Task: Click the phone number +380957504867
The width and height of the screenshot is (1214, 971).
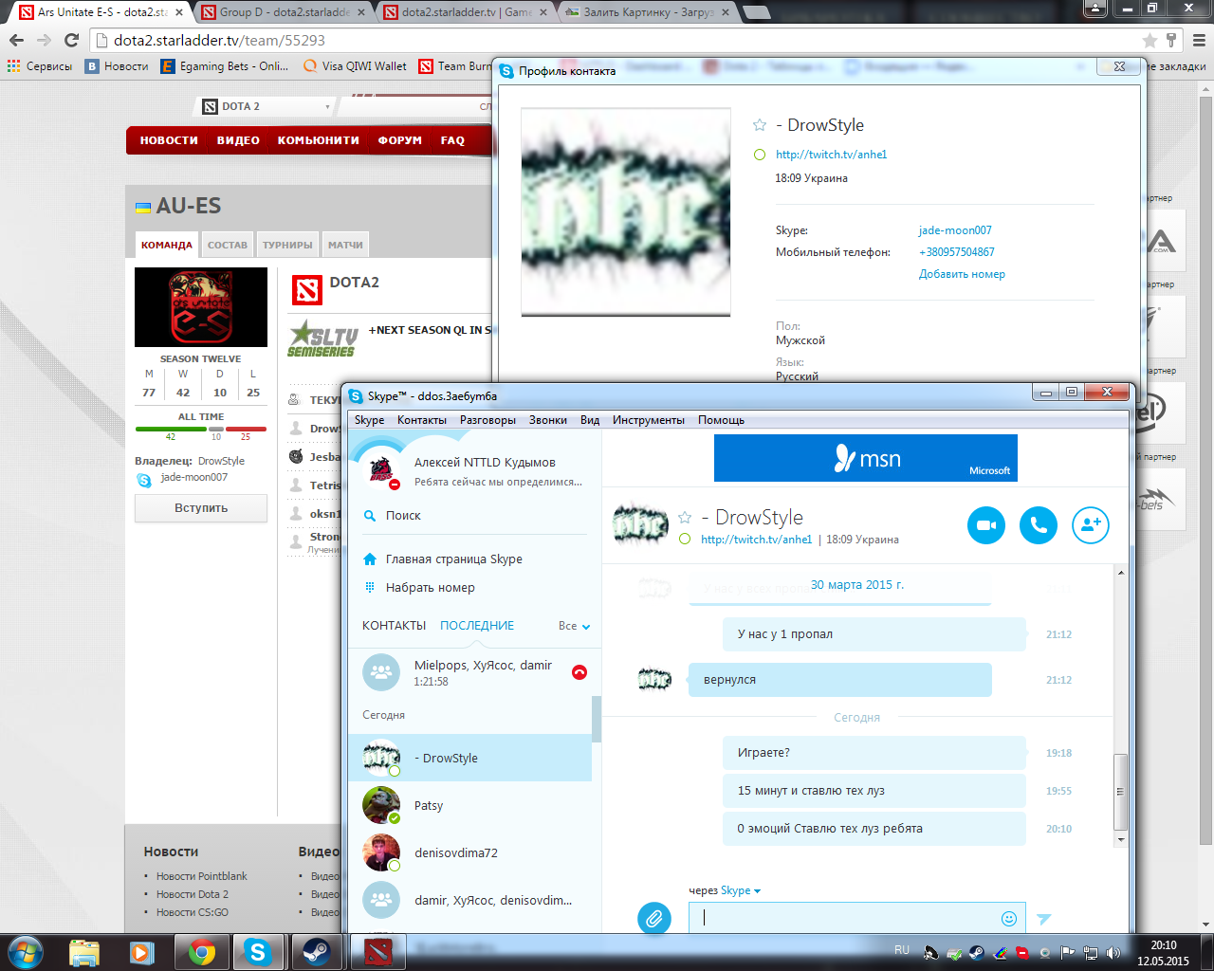Action: 957,252
